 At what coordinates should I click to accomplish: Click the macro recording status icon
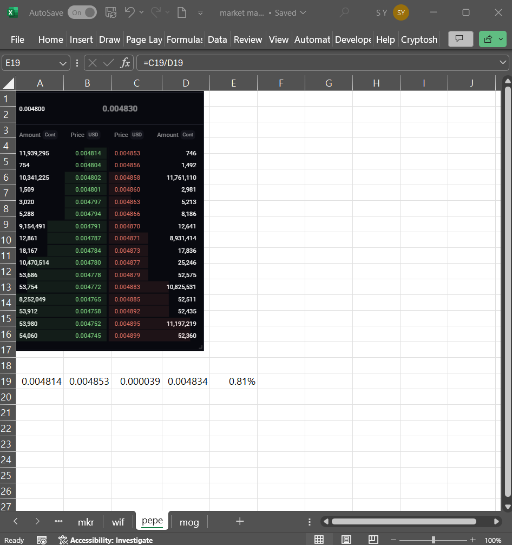(42, 540)
